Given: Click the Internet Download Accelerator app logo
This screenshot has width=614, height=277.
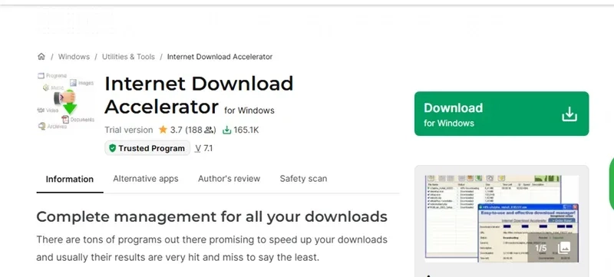Looking at the screenshot, I should [66, 101].
